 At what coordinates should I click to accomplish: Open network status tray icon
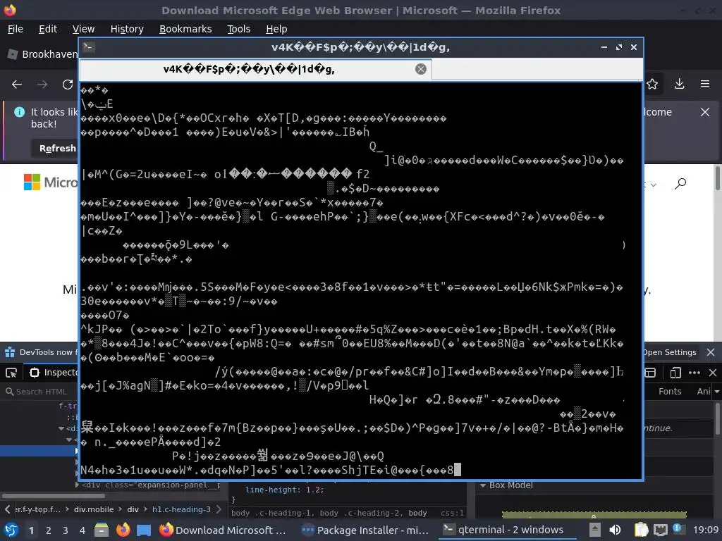pyautogui.click(x=660, y=530)
